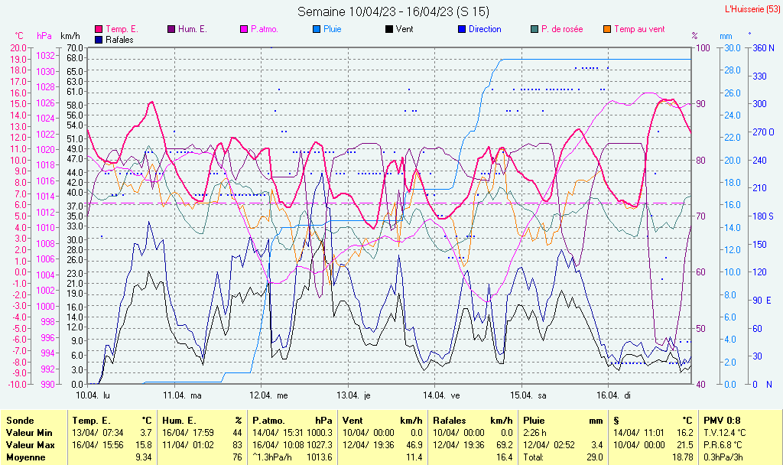Click the pressure minimum value 1000.3
The image size is (783, 465).
[320, 433]
